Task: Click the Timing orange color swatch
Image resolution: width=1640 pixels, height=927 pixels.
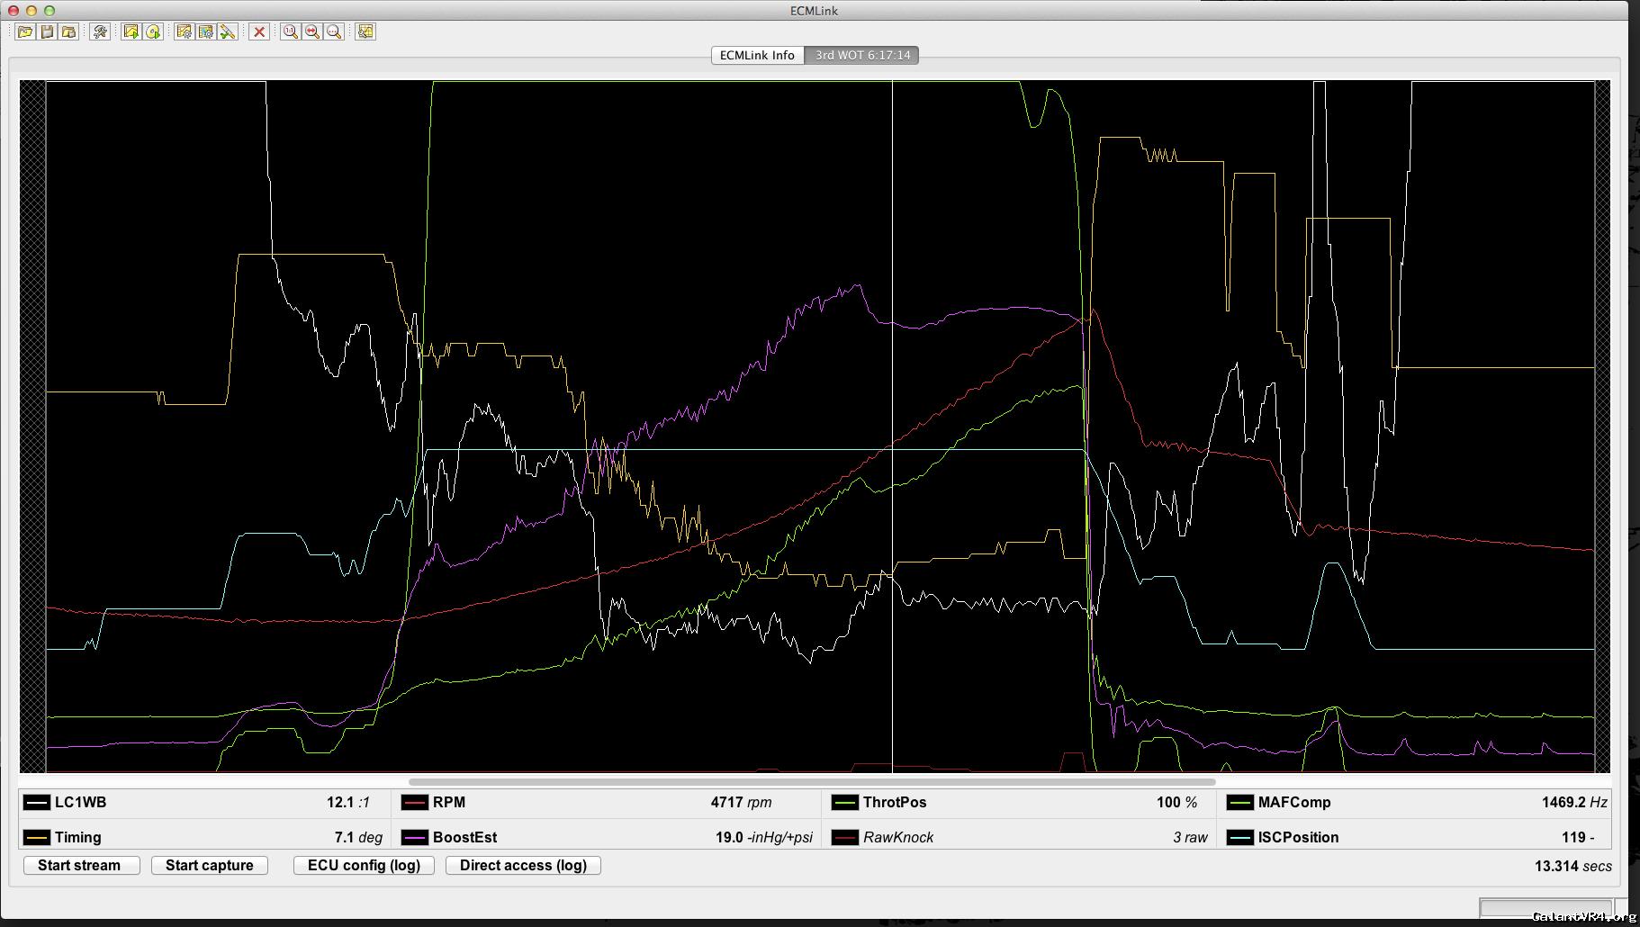Action: (37, 838)
